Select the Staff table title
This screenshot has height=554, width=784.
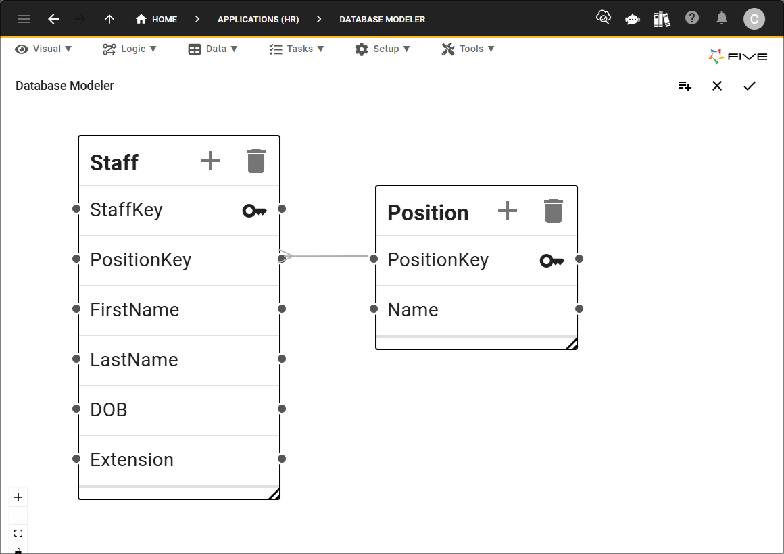click(114, 163)
